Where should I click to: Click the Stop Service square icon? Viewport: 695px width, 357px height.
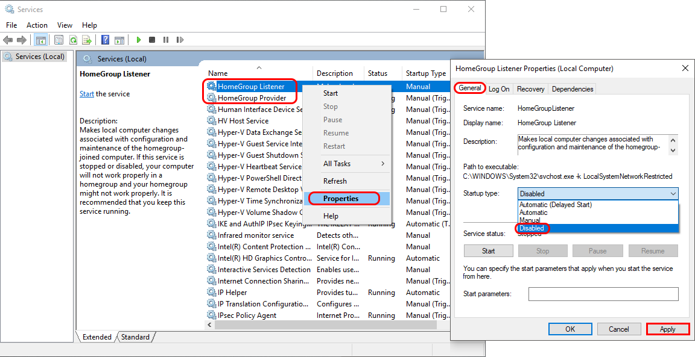click(152, 40)
